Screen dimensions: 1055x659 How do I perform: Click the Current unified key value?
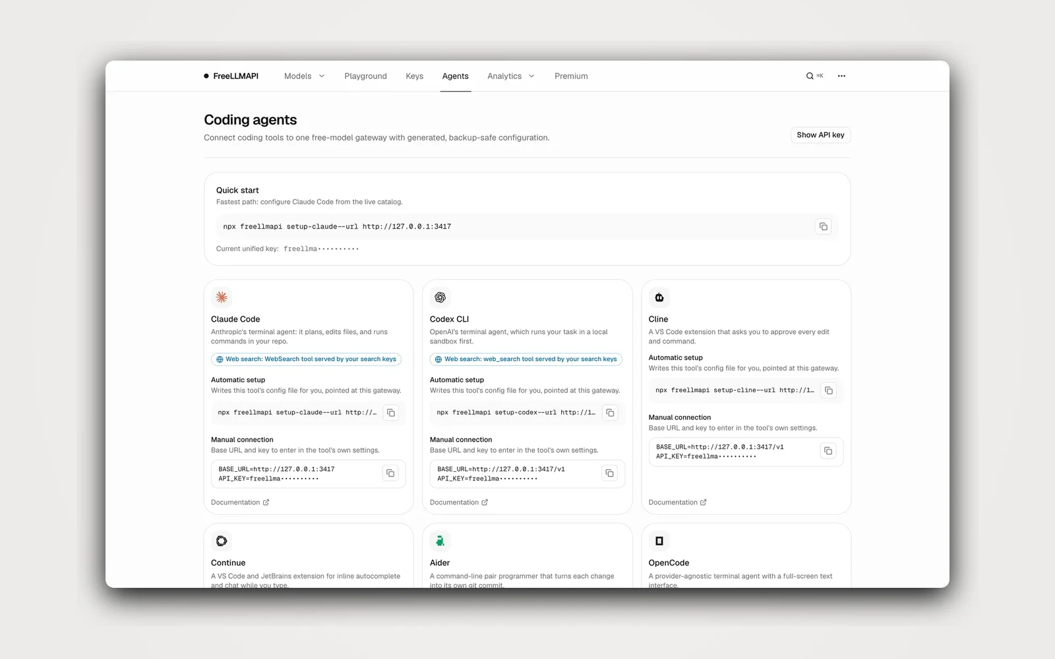pos(321,249)
